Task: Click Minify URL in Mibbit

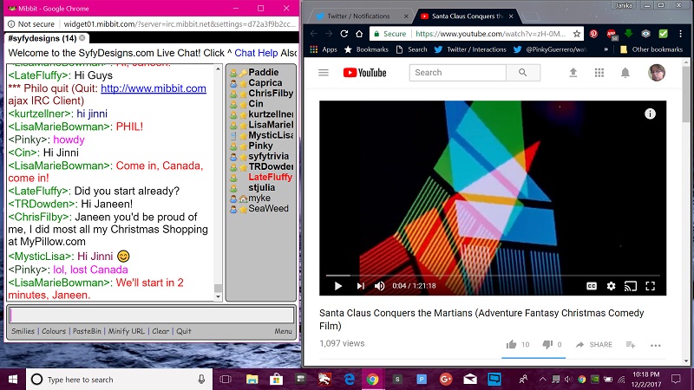Action: pos(126,331)
